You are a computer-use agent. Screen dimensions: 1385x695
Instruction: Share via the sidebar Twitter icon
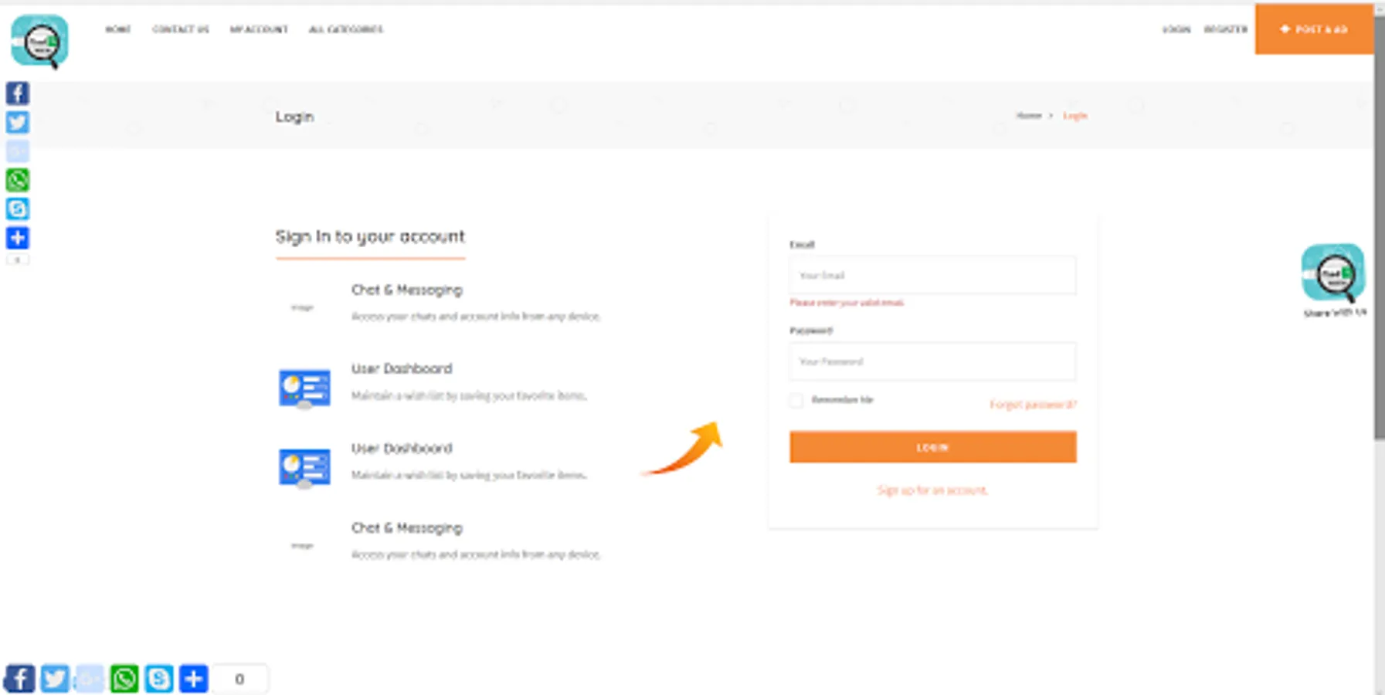click(x=18, y=122)
